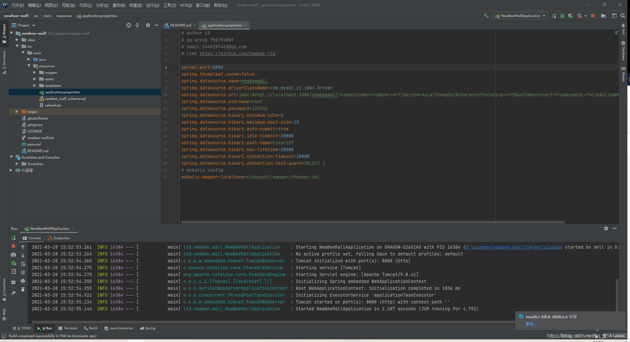Click the down arrow in console toolbar
The width and height of the screenshot is (630, 342).
click(x=23, y=256)
